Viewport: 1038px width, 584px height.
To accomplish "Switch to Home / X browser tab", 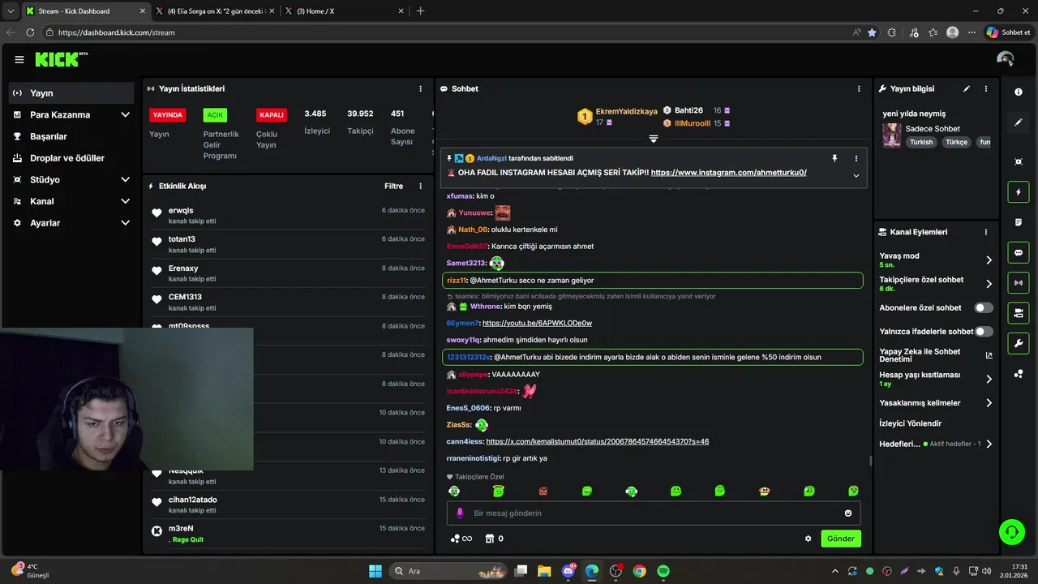I will coord(345,11).
